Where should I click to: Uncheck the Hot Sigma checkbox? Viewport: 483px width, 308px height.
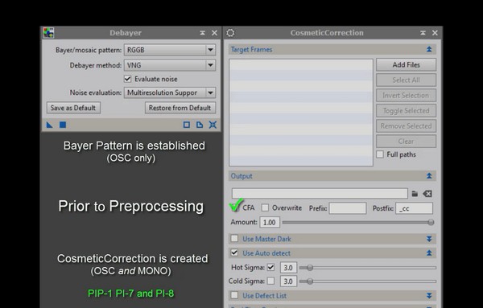(270, 267)
